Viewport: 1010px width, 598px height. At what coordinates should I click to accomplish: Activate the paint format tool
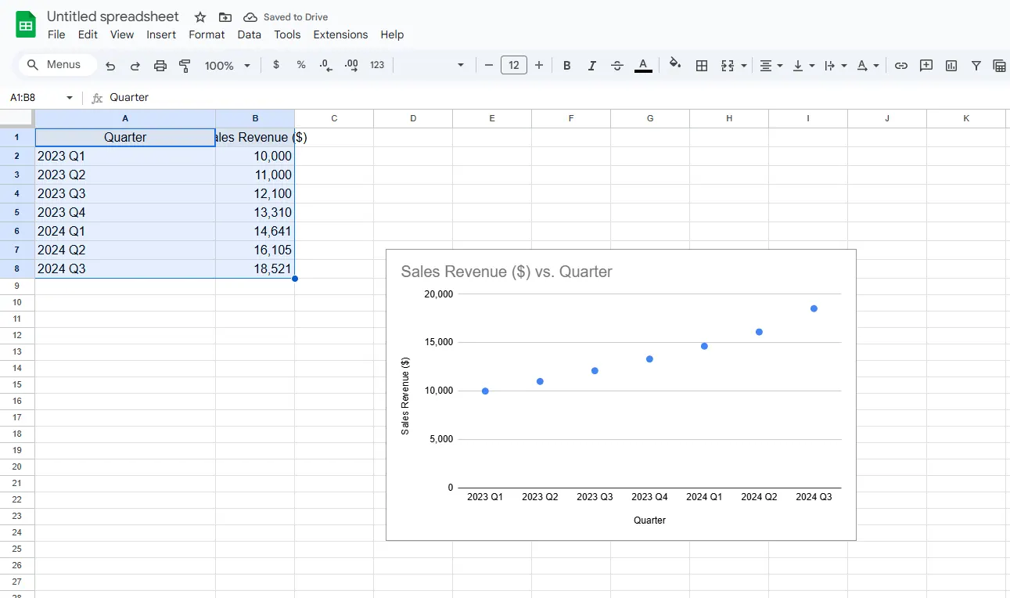tap(185, 66)
